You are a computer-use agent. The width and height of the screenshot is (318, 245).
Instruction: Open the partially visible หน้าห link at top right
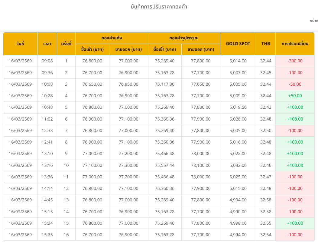pyautogui.click(x=314, y=21)
